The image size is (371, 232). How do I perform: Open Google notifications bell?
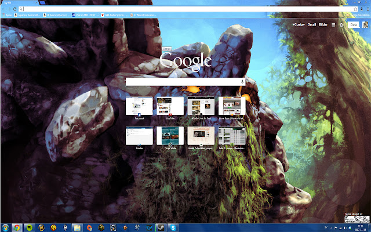(x=341, y=25)
